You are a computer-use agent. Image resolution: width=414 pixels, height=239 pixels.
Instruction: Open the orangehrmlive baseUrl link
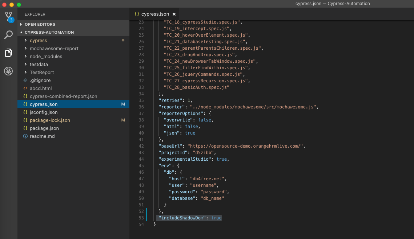(246, 146)
